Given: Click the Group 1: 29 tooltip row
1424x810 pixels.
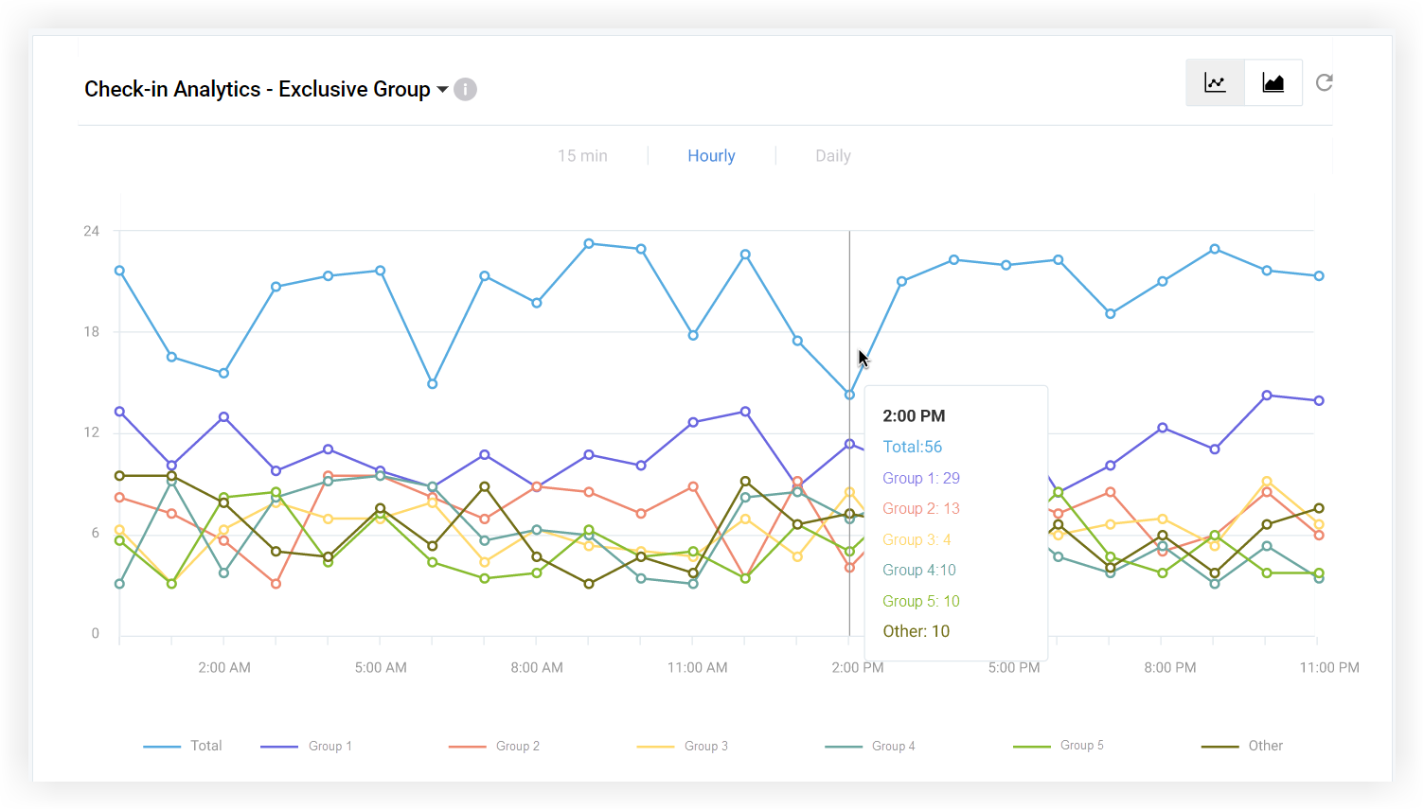Looking at the screenshot, I should point(921,478).
